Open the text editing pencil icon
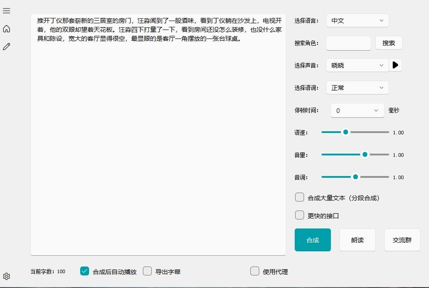This screenshot has height=288, width=429. 6,46
